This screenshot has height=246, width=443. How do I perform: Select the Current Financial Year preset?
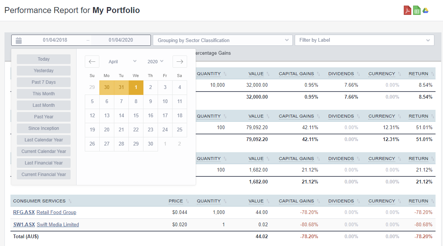43,174
